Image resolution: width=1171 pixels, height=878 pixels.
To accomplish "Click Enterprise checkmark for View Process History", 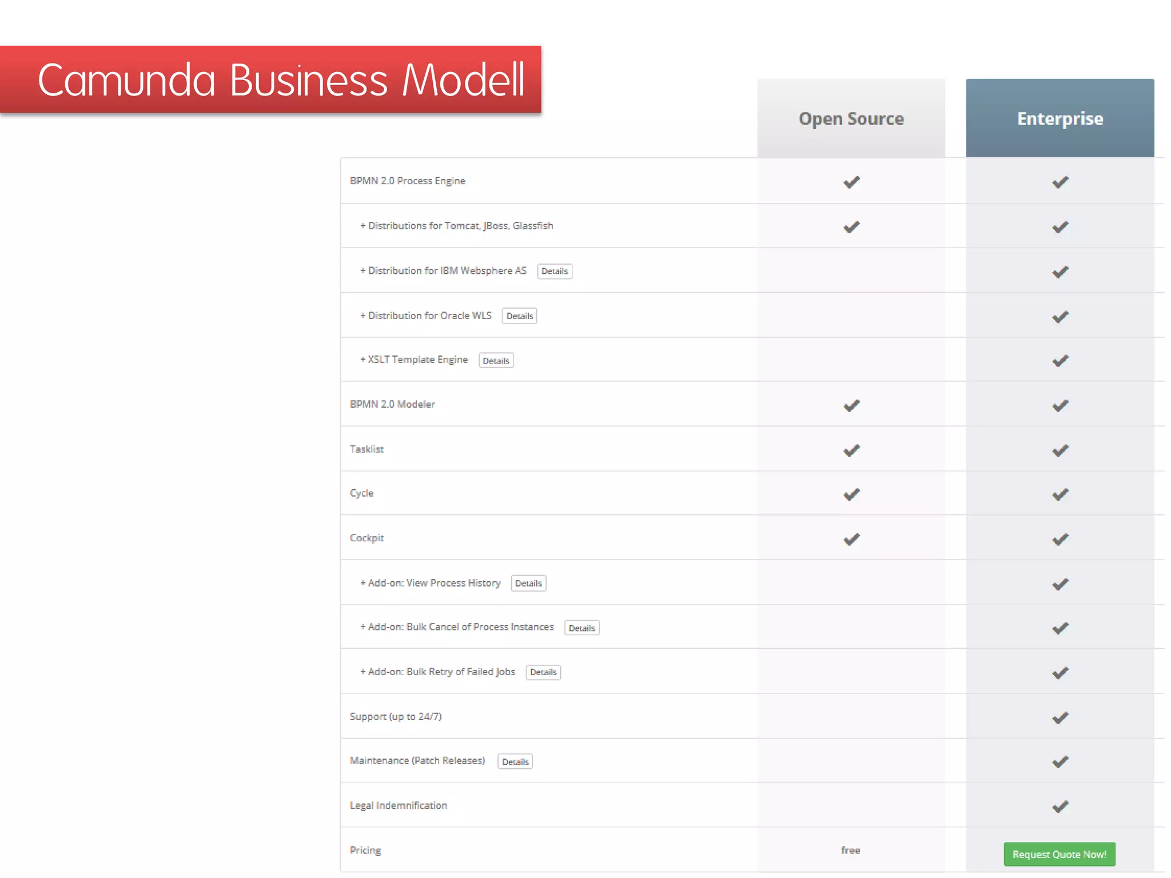I will click(x=1060, y=584).
